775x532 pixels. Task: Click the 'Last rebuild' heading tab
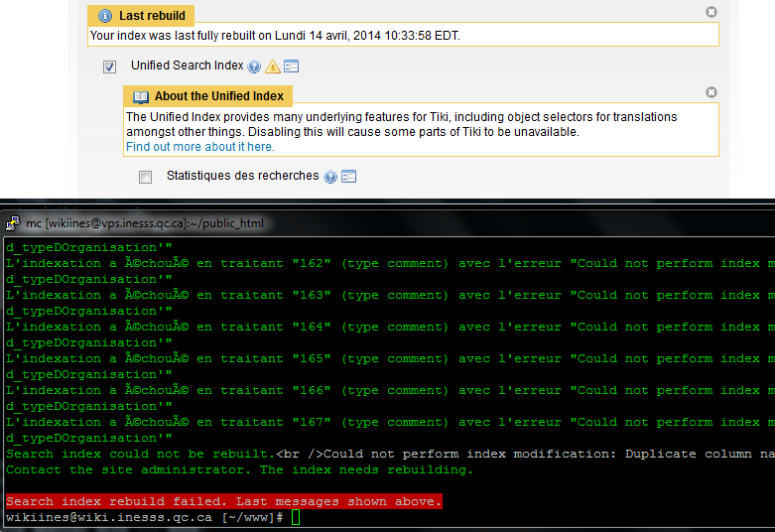coord(141,16)
